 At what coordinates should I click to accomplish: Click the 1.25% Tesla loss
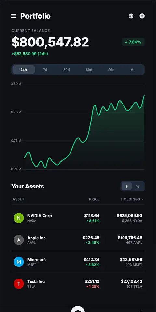point(93,287)
